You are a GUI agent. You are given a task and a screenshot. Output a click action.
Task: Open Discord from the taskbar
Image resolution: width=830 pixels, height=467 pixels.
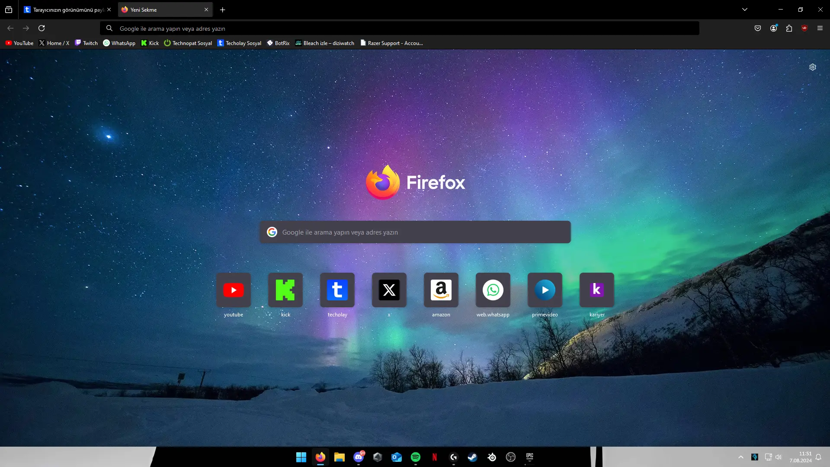[x=359, y=457]
